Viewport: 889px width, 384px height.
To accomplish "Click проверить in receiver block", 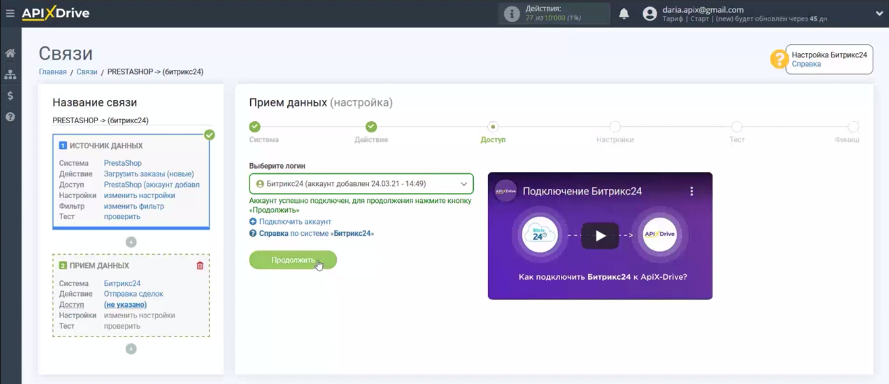I will [122, 326].
